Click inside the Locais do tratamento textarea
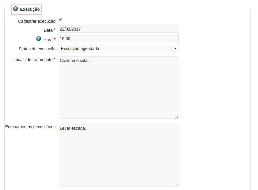Viewport: 258px width, 190px height. tap(118, 87)
